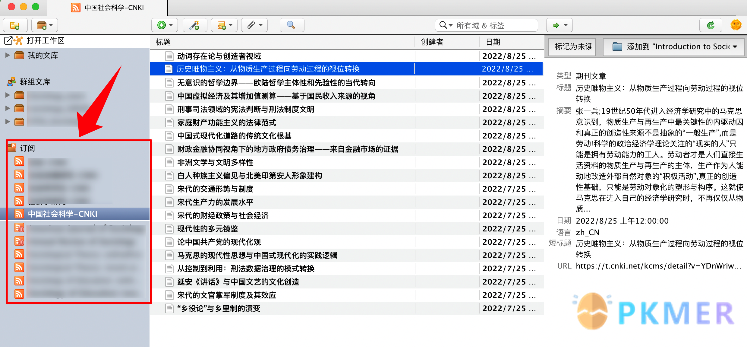Select item 无意识的哲学边界
Screen dimensions: 747x347
pos(347,83)
